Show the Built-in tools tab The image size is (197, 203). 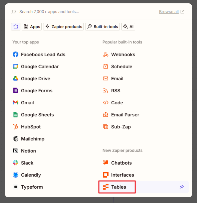point(103,26)
